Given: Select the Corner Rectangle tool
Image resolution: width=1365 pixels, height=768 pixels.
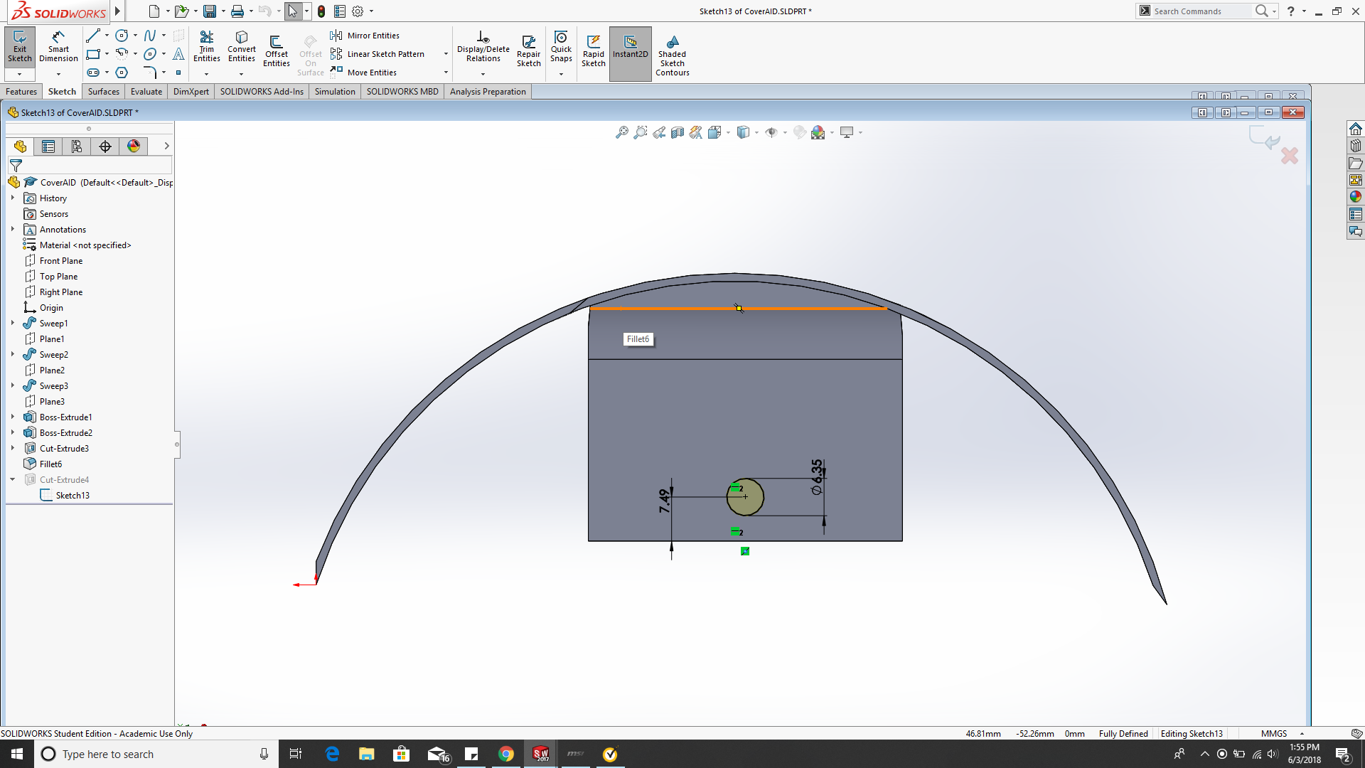Looking at the screenshot, I should [x=92, y=54].
